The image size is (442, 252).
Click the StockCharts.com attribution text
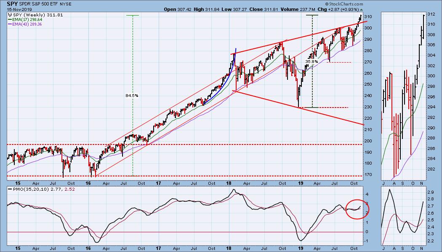[344, 4]
